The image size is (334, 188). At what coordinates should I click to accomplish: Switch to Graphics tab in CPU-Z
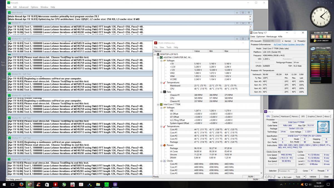(x=311, y=117)
